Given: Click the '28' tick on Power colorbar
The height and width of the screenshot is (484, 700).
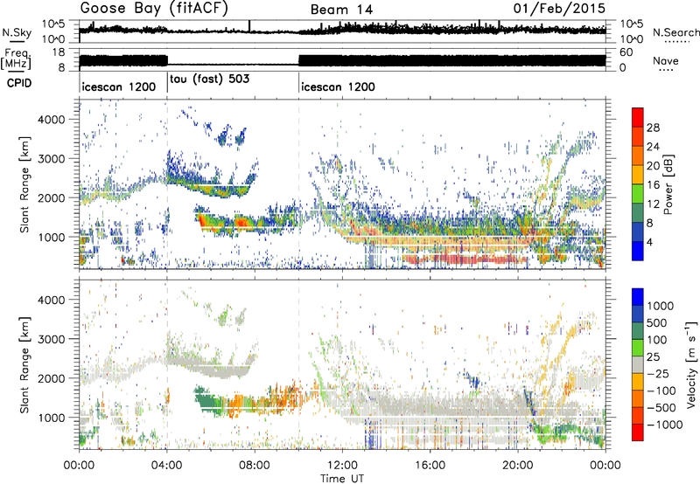Looking at the screenshot, I should click(x=653, y=128).
